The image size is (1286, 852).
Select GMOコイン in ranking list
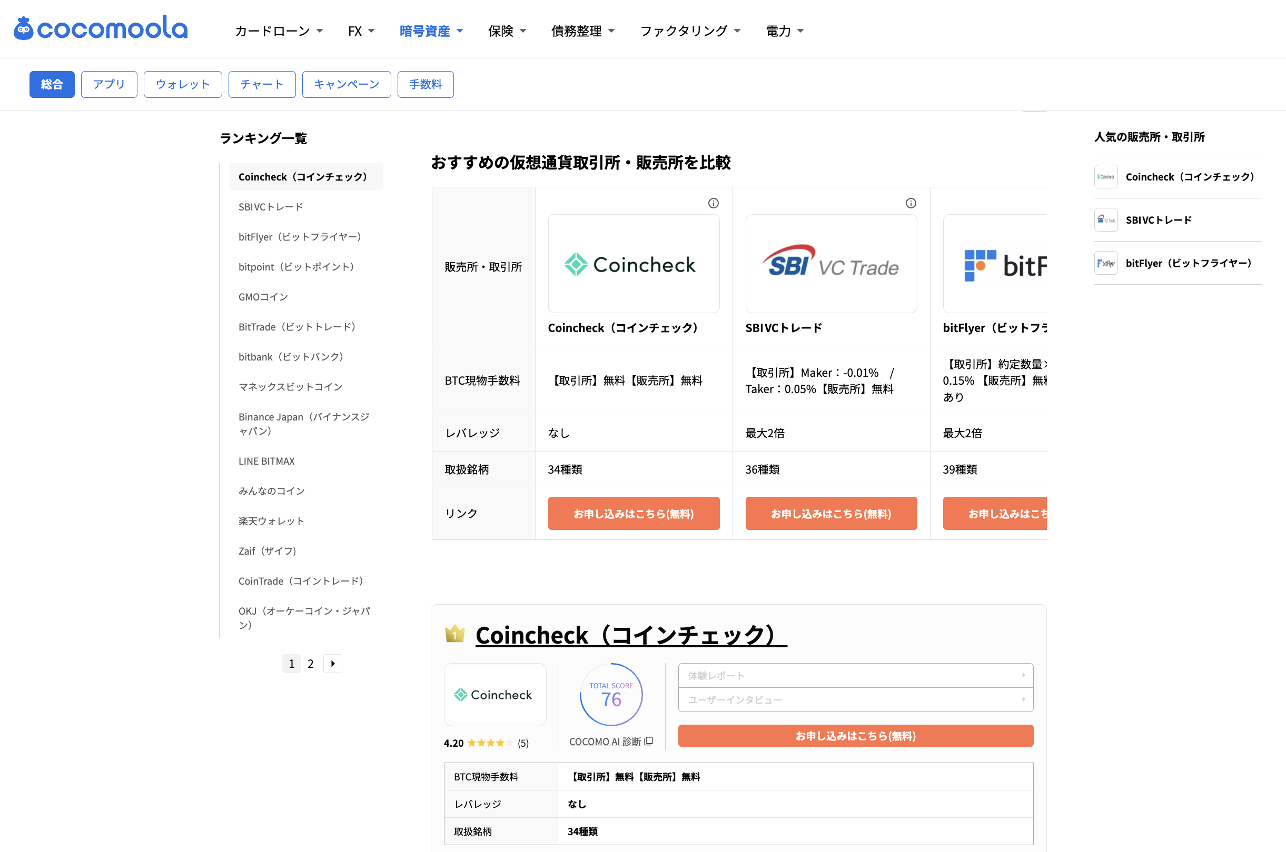263,297
